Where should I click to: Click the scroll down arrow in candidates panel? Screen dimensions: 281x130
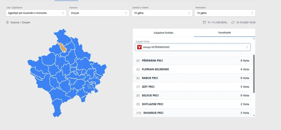click(254, 115)
